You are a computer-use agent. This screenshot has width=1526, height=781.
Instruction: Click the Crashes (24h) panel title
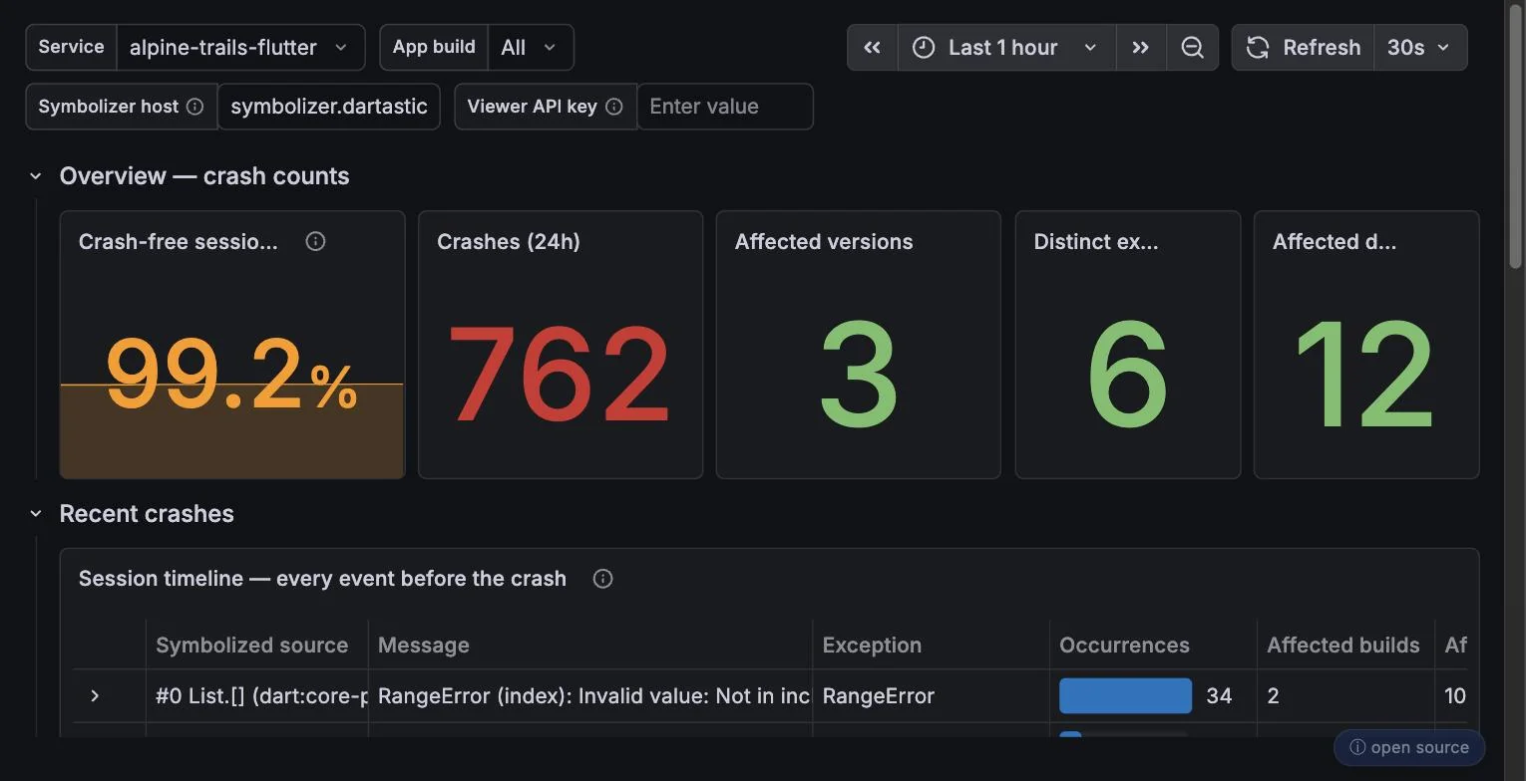pyautogui.click(x=509, y=242)
